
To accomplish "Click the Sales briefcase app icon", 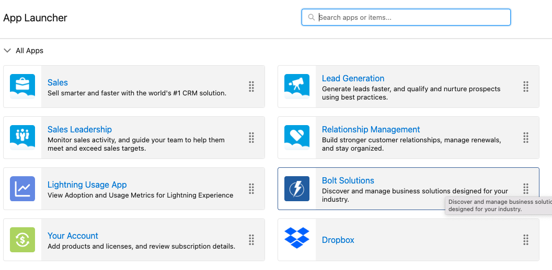I will (x=22, y=87).
